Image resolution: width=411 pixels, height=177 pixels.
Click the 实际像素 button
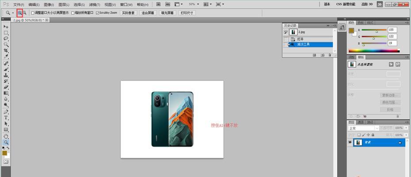tap(129, 12)
